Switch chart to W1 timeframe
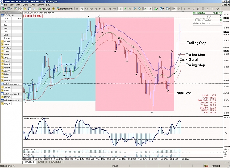The height and width of the screenshot is (168, 230). pos(110,9)
